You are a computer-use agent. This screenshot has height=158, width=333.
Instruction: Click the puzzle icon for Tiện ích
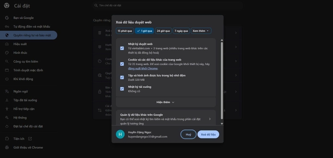tap(7, 139)
